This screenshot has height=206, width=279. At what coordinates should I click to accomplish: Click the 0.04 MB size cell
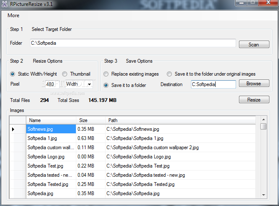pos(90,175)
